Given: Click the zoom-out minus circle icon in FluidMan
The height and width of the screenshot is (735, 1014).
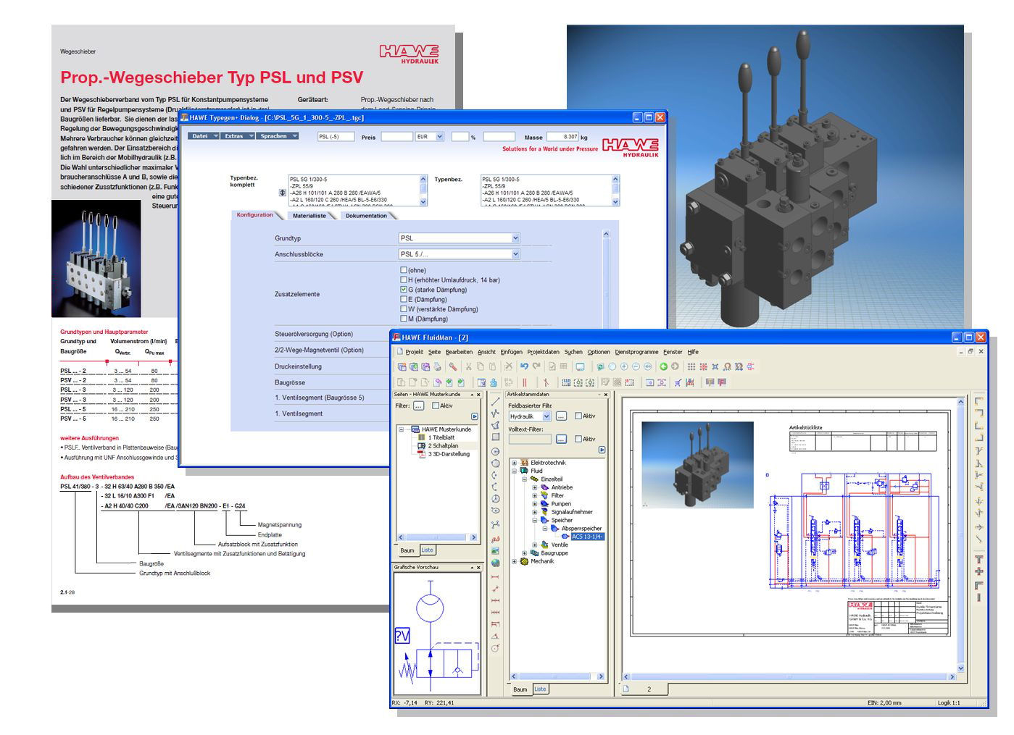Looking at the screenshot, I should point(636,366).
